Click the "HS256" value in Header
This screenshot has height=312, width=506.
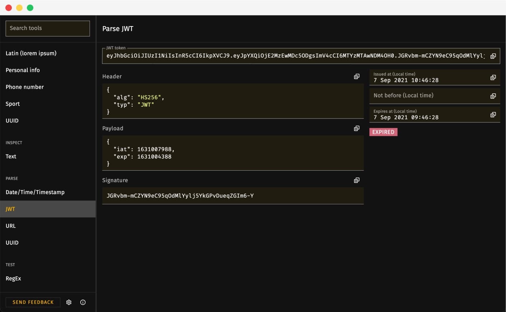(x=149, y=97)
